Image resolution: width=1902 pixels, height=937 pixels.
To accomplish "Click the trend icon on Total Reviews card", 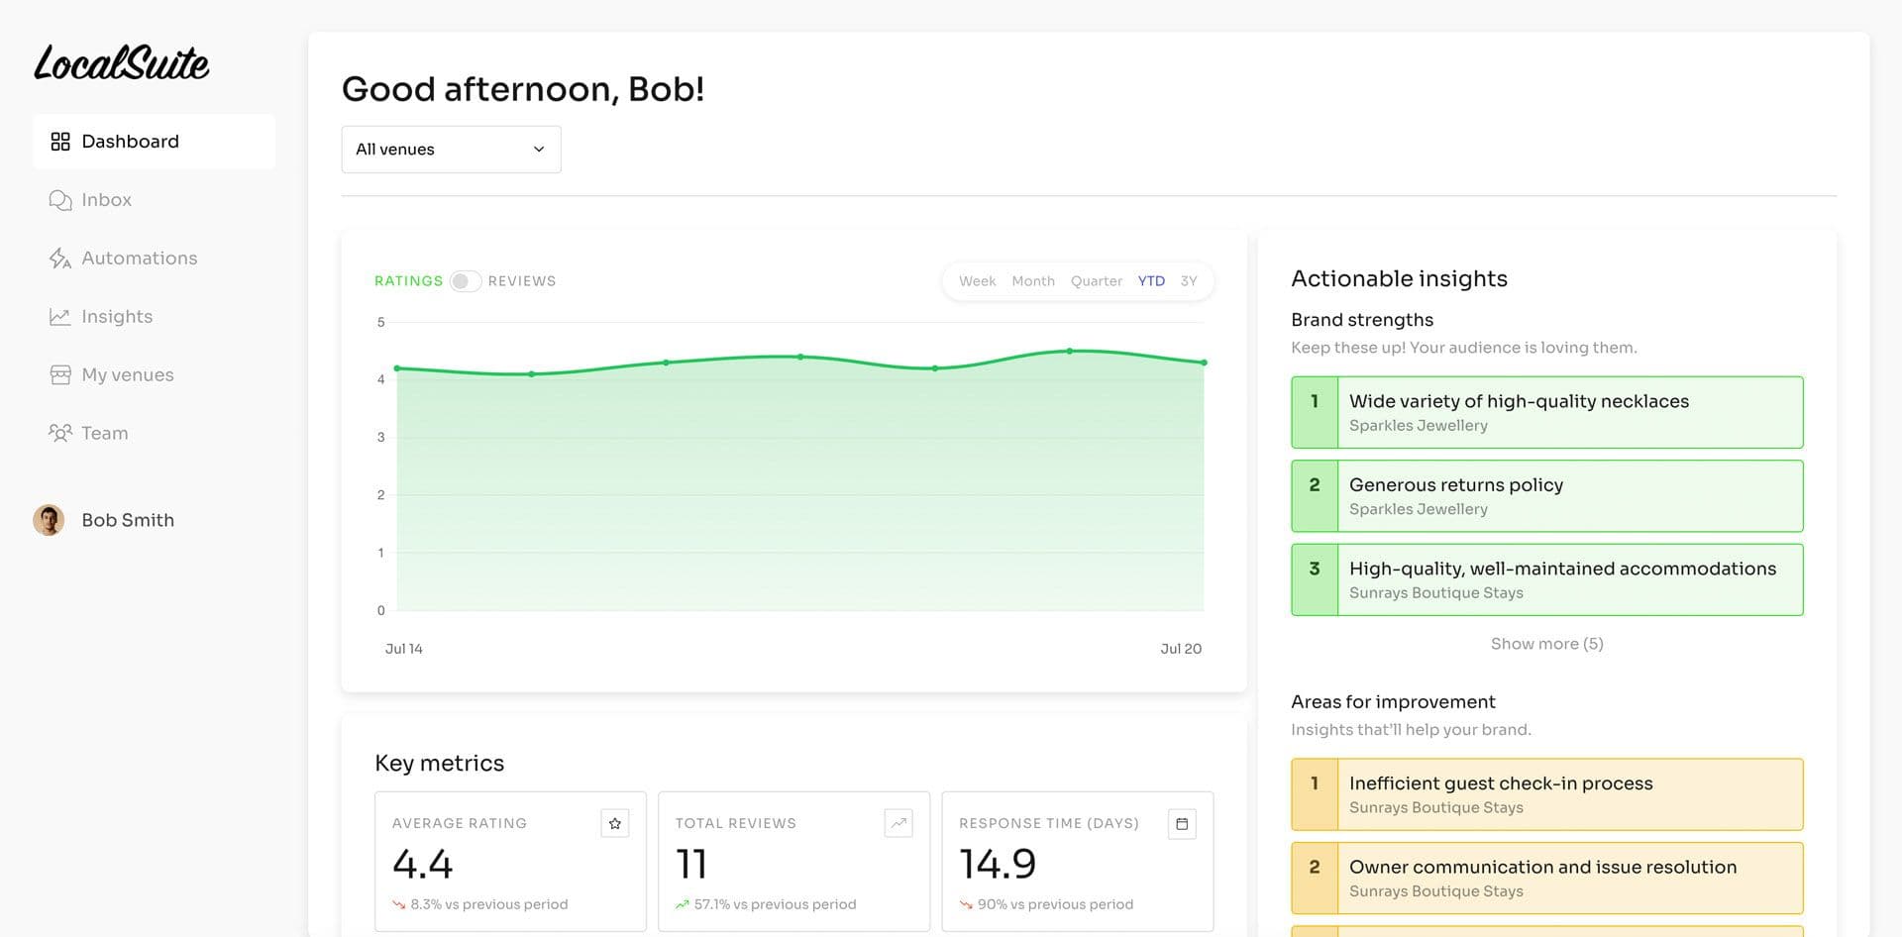I will point(898,824).
